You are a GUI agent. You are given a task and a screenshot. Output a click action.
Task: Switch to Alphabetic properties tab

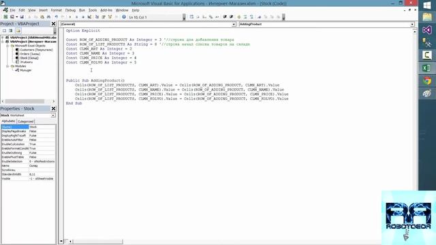click(9, 121)
